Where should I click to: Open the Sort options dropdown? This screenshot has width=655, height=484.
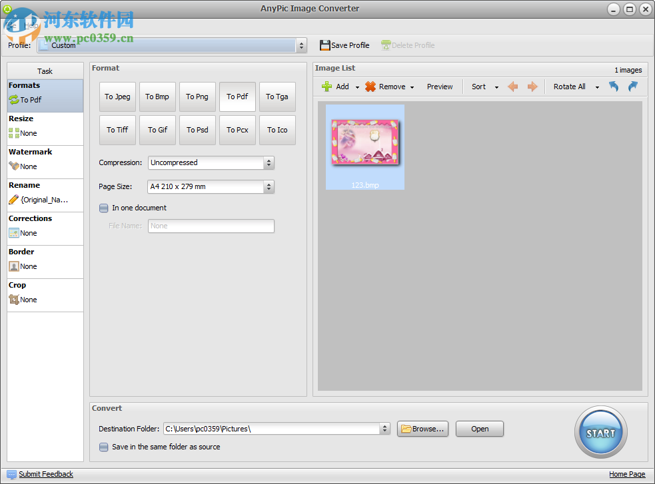coord(484,87)
